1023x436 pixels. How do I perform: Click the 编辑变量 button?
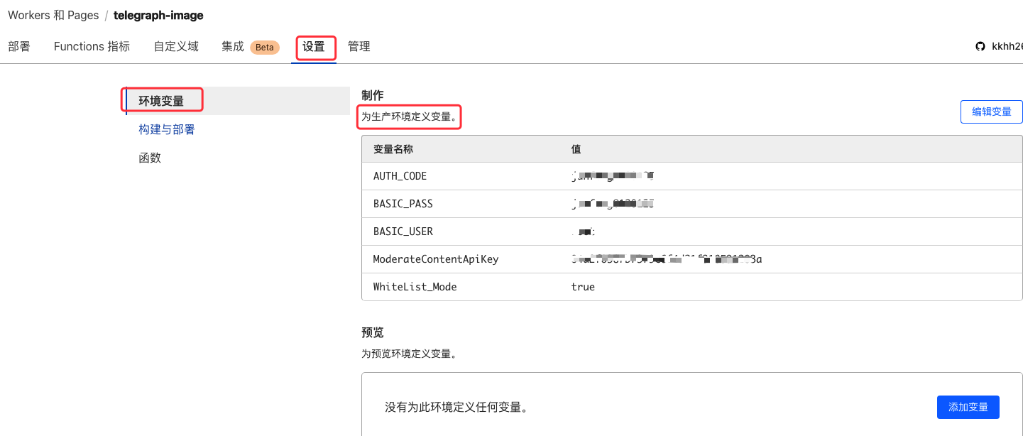(991, 111)
